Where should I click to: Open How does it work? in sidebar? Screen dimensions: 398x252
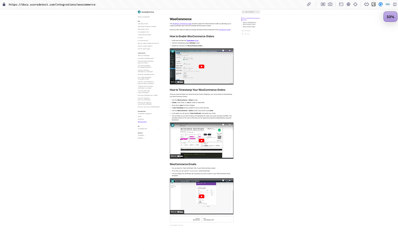[143, 23]
